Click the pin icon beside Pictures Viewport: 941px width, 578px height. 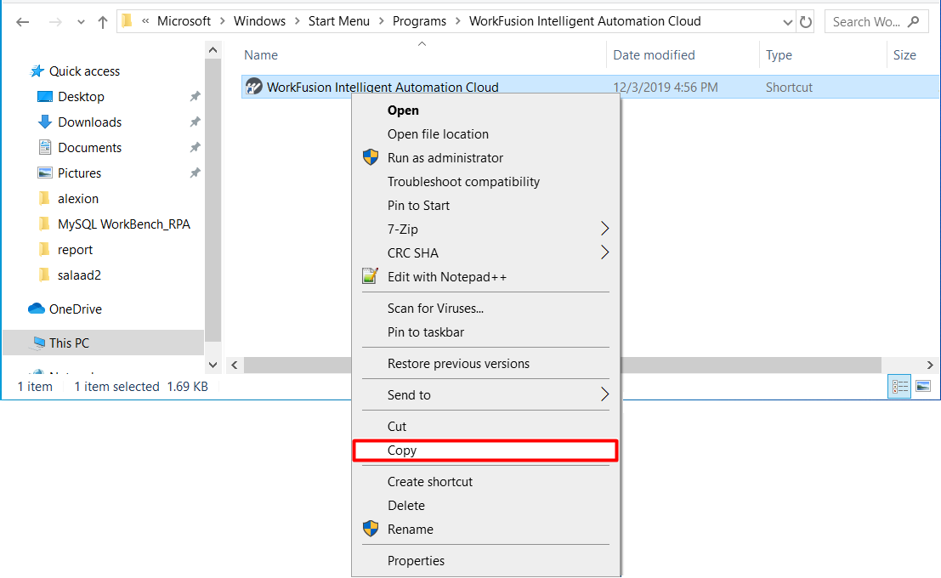point(195,173)
